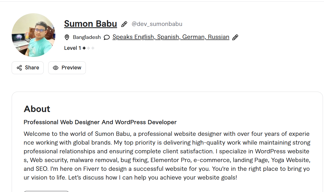Click the filled Level 1 diamond
The height and width of the screenshot is (192, 324).
(84, 48)
